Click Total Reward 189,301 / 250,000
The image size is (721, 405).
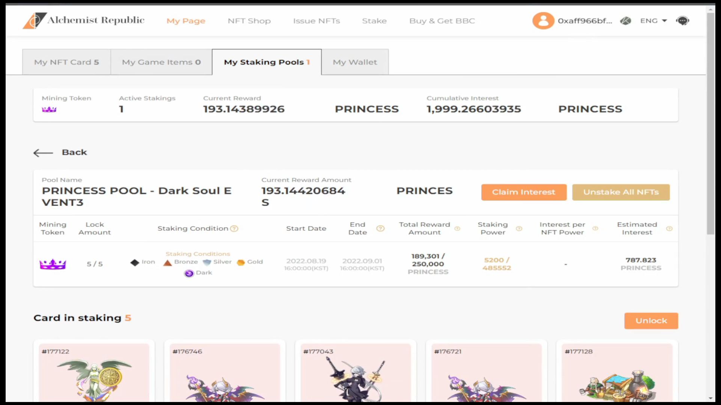(x=428, y=260)
